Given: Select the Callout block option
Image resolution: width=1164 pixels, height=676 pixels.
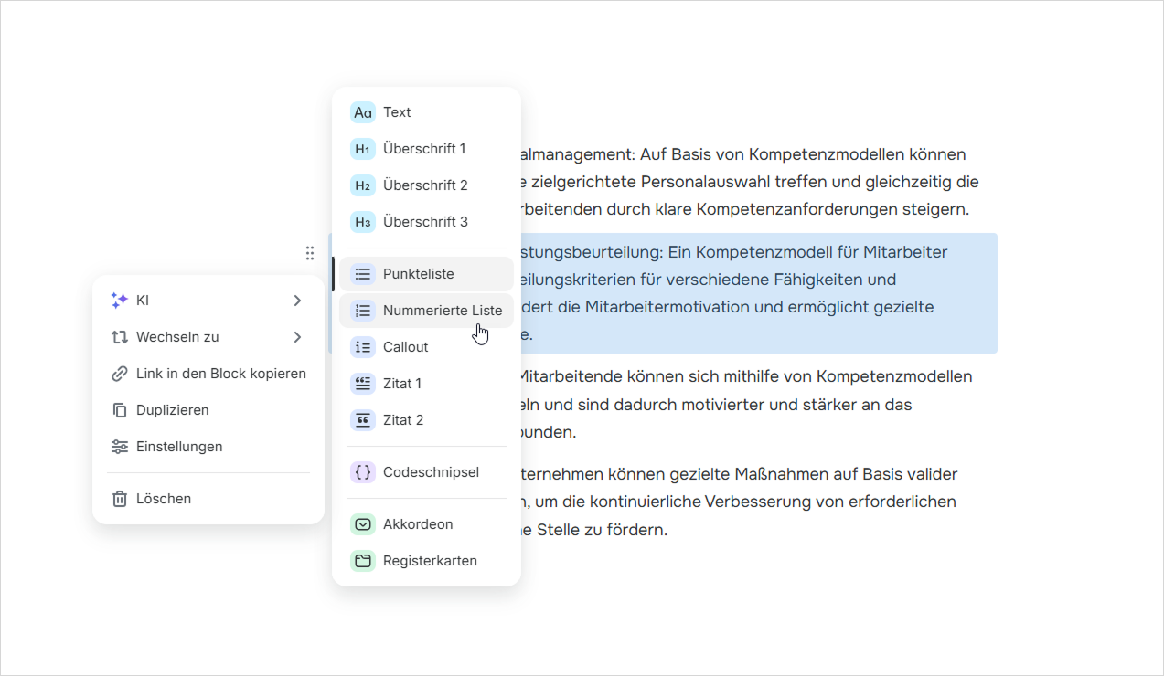Looking at the screenshot, I should [405, 347].
